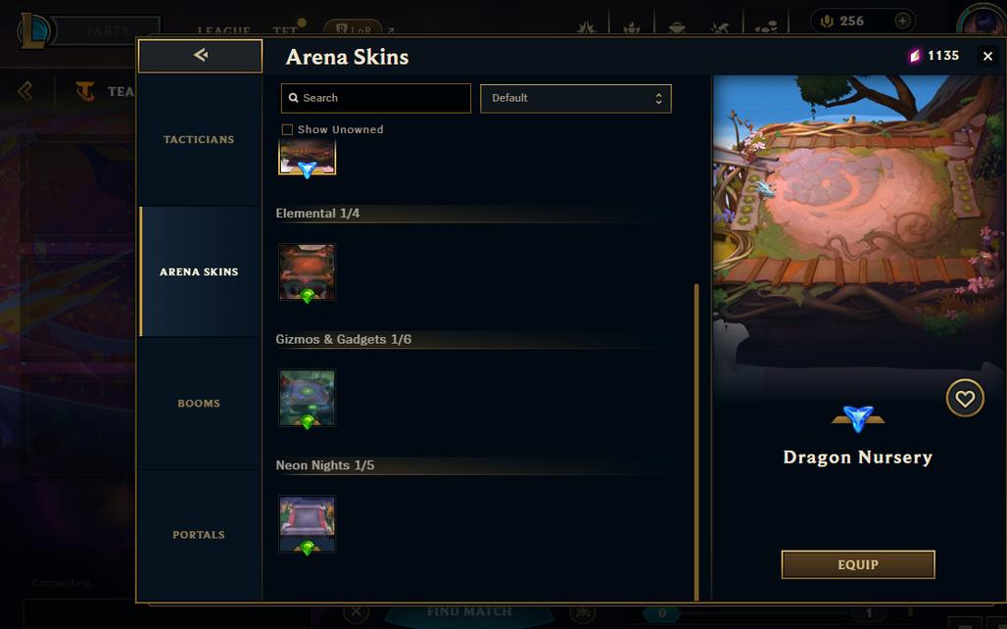Enable the Show Unowned checkbox
Screen dimensions: 1007x629
point(287,129)
